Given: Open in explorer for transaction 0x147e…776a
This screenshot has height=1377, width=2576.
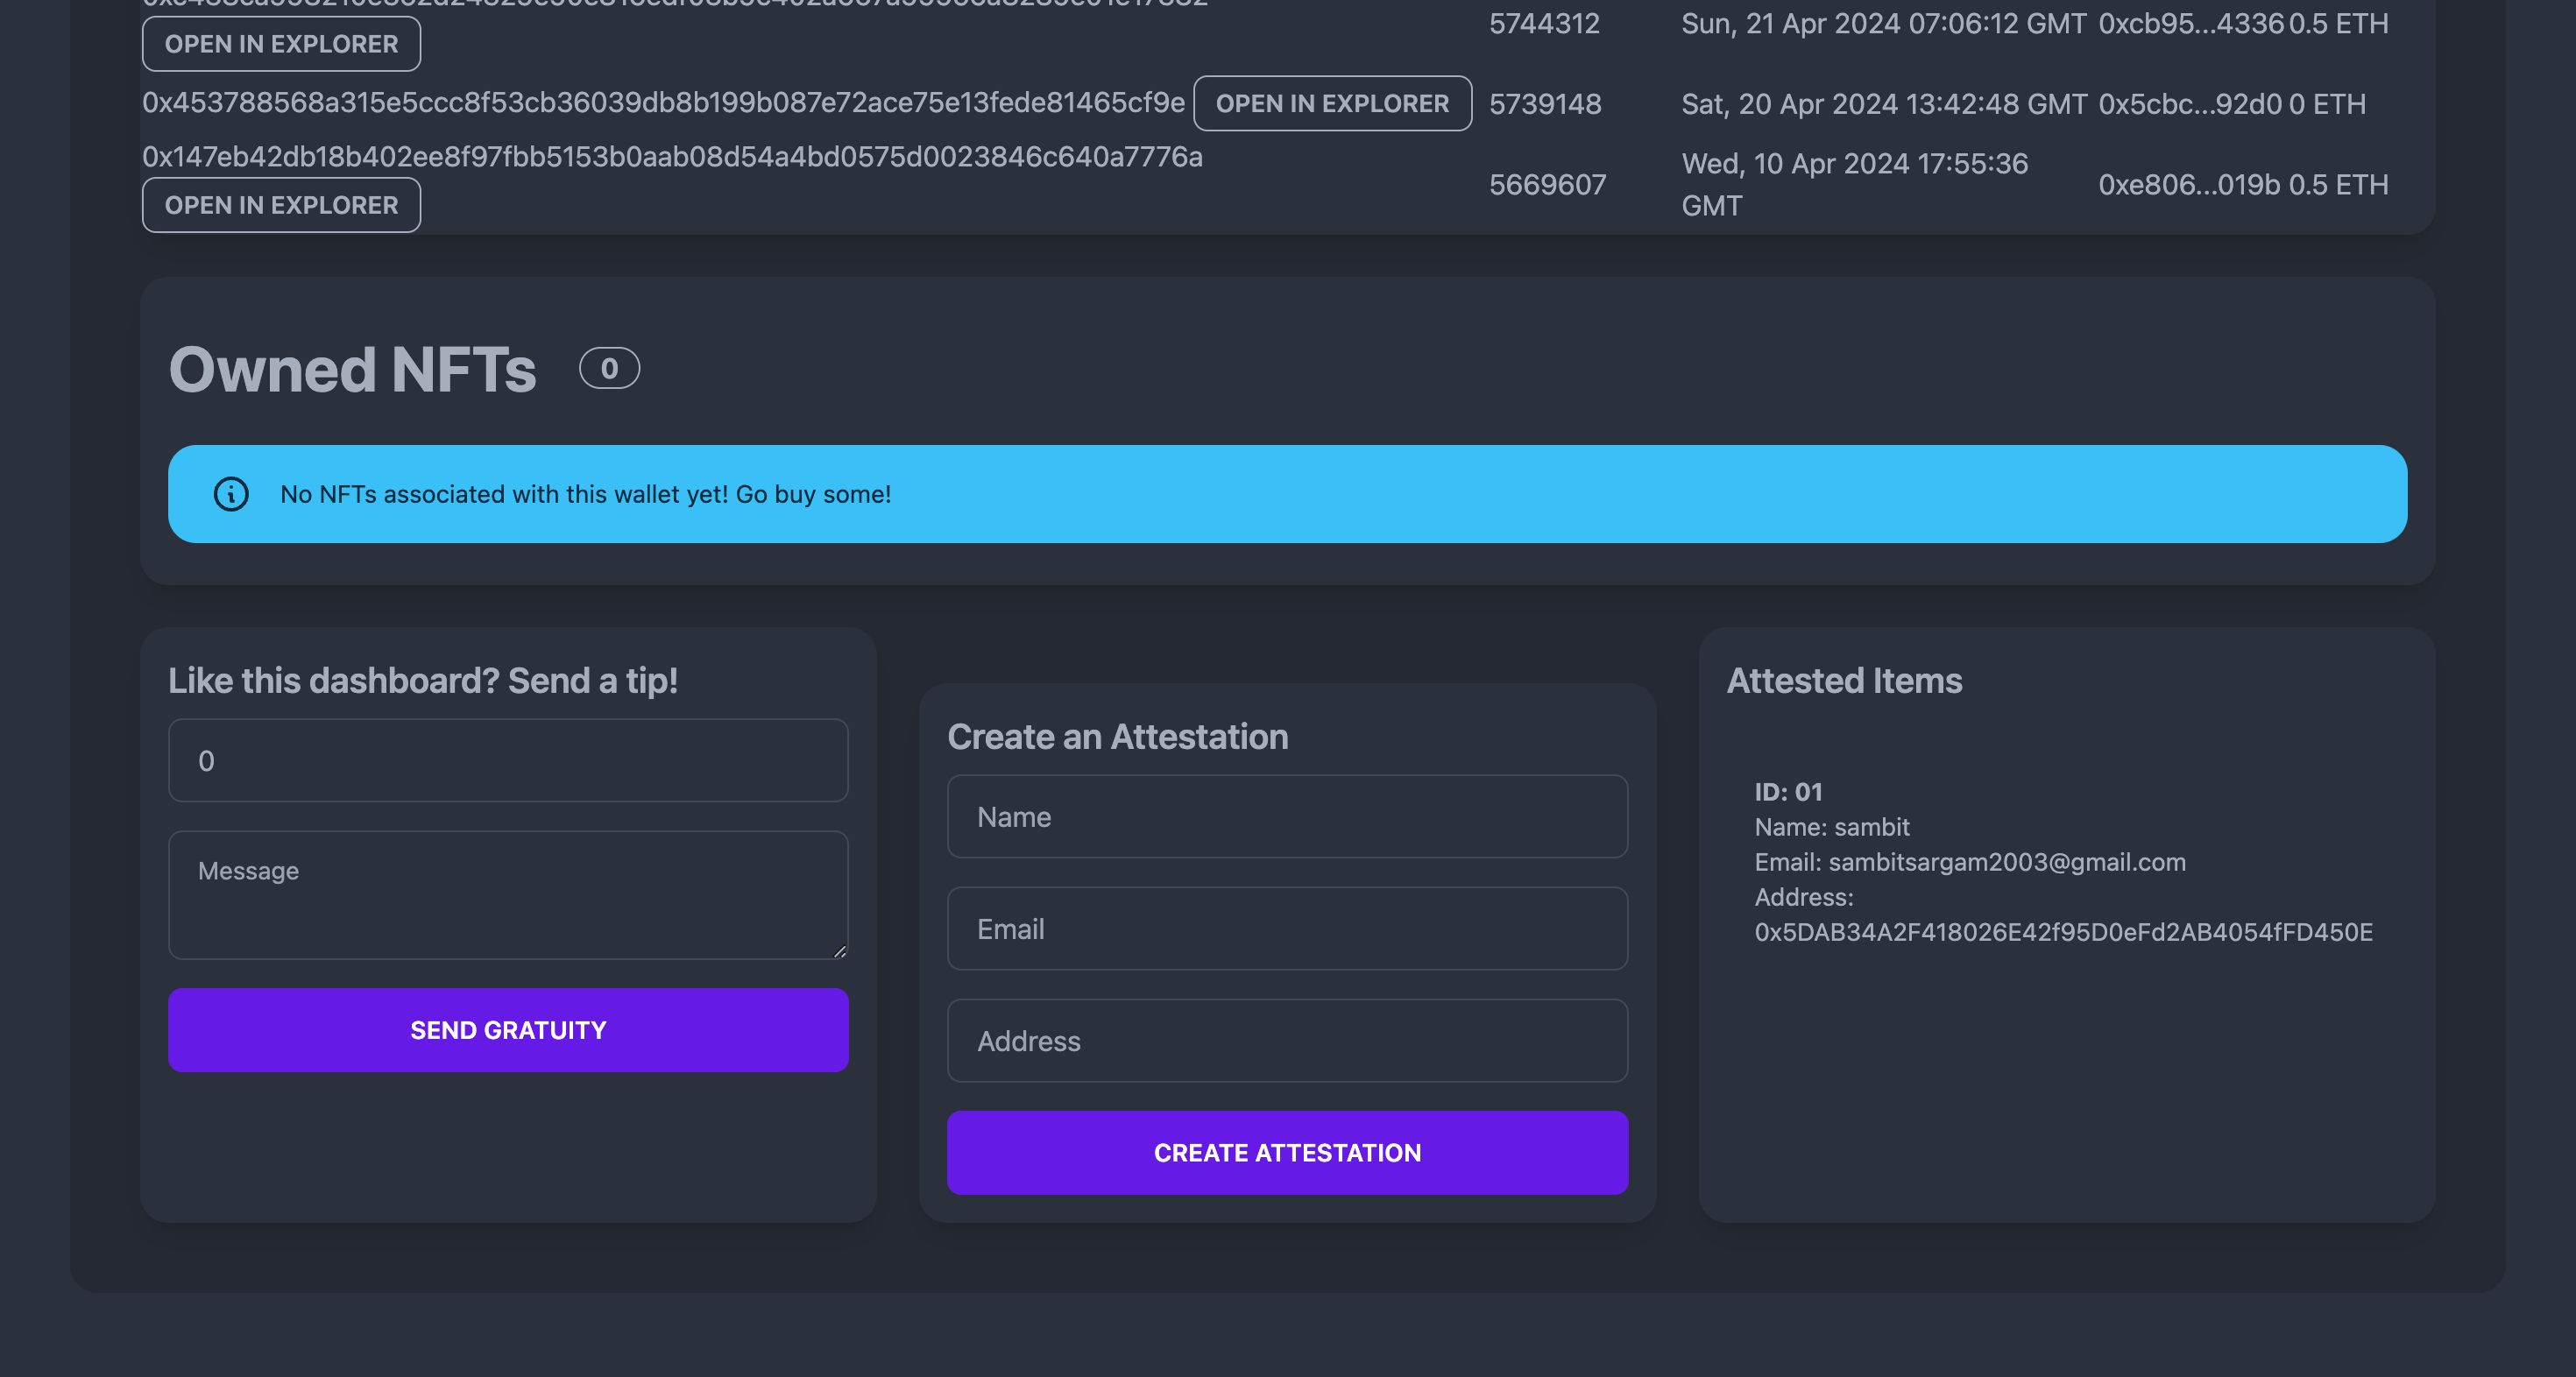Looking at the screenshot, I should [281, 205].
